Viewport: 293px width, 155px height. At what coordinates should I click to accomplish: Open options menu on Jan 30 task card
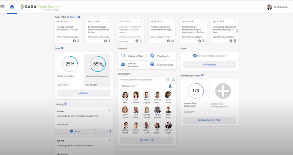pyautogui.click(x=204, y=21)
